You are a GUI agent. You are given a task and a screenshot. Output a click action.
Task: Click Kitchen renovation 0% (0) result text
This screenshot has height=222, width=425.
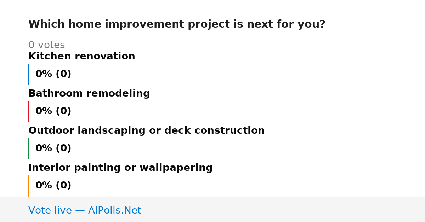point(53,74)
